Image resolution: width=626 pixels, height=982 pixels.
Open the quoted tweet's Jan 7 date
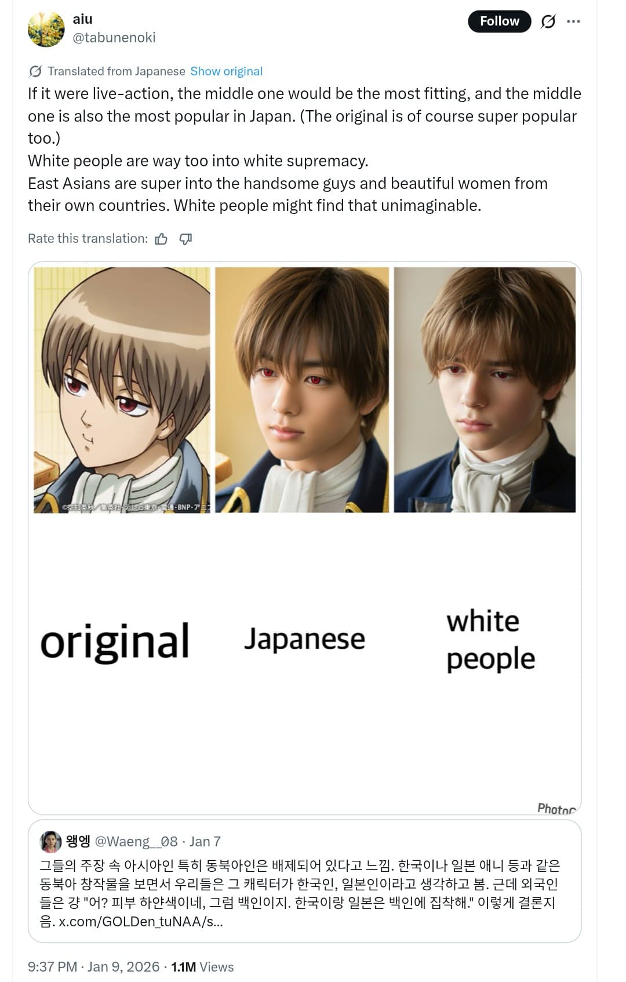(x=205, y=842)
